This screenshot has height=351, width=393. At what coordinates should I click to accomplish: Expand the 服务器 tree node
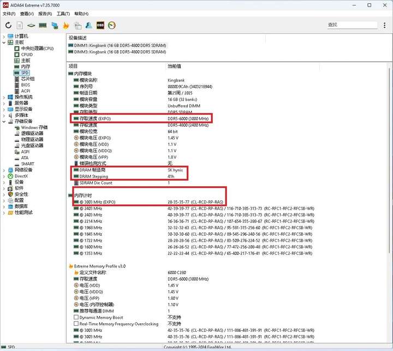(4, 103)
